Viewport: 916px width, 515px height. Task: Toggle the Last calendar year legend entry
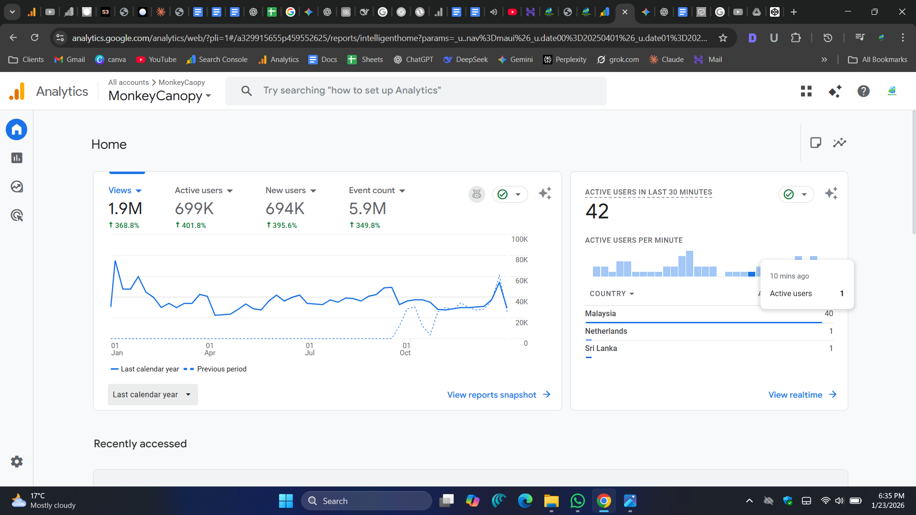click(146, 369)
